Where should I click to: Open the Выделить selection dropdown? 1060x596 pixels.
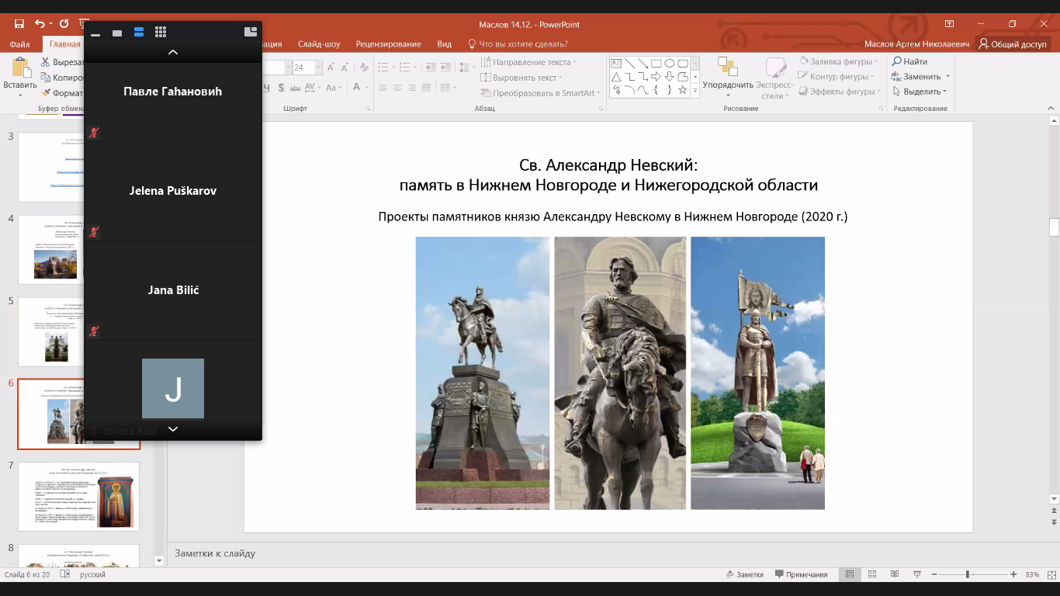tap(921, 92)
